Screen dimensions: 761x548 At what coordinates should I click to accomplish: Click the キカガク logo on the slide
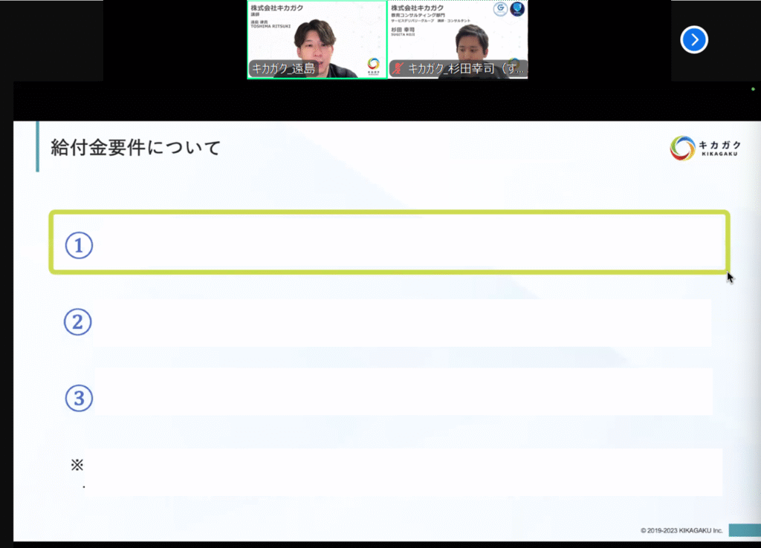705,148
